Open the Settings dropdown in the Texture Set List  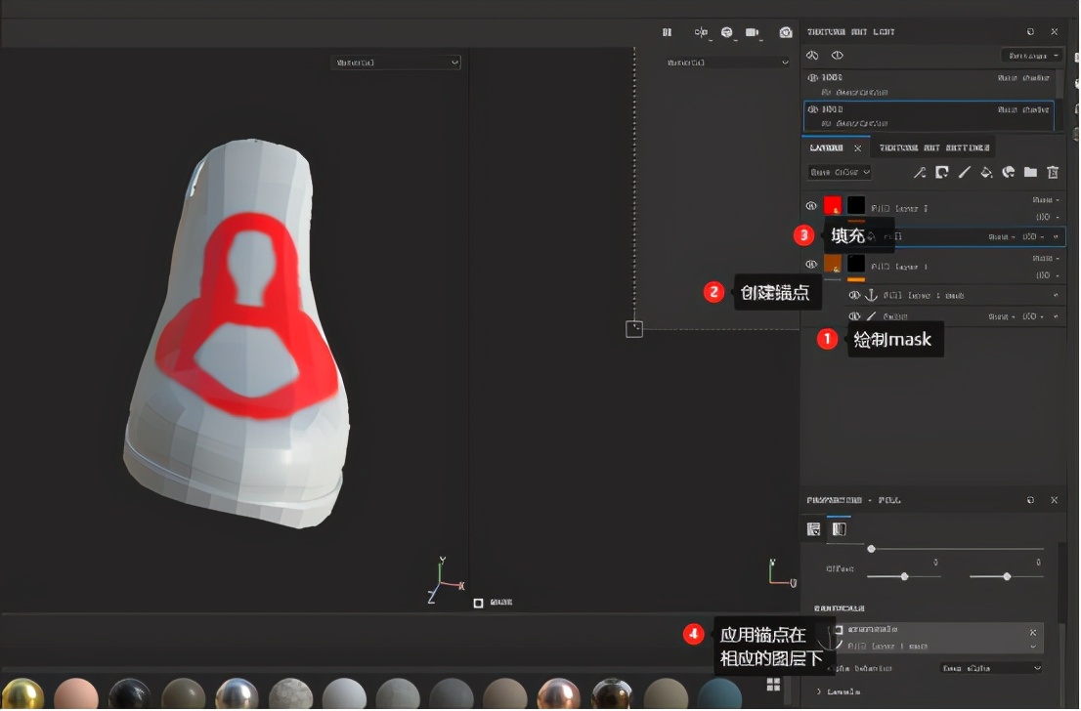[1031, 55]
